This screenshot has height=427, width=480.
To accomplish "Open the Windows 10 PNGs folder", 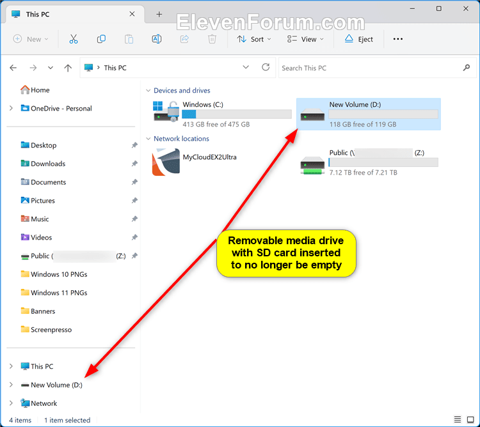I will coord(54,274).
